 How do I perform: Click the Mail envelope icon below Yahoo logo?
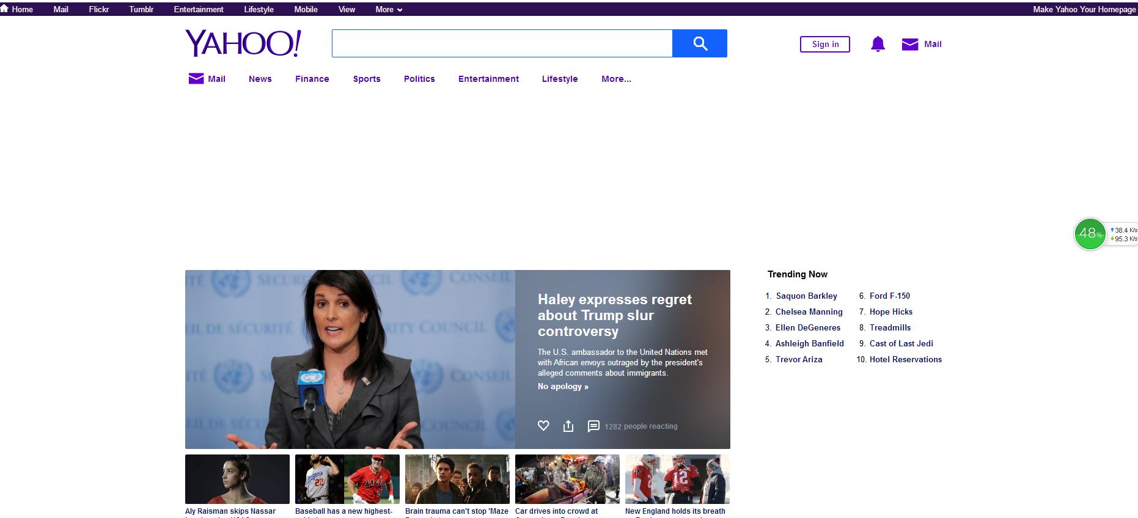(x=196, y=79)
